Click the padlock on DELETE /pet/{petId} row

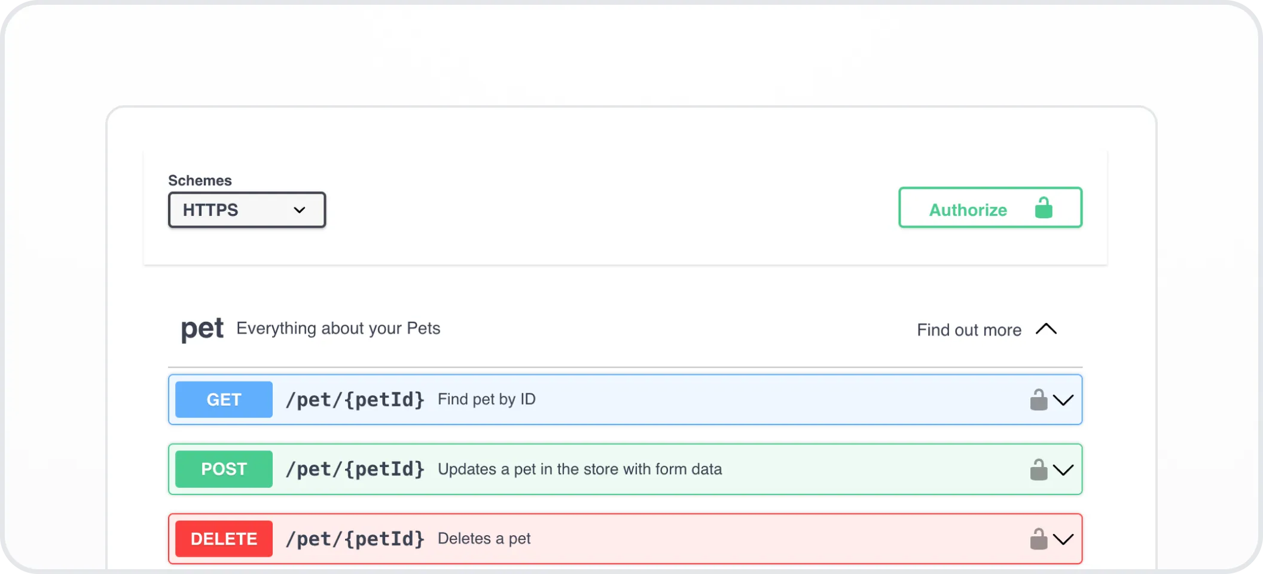click(1039, 539)
